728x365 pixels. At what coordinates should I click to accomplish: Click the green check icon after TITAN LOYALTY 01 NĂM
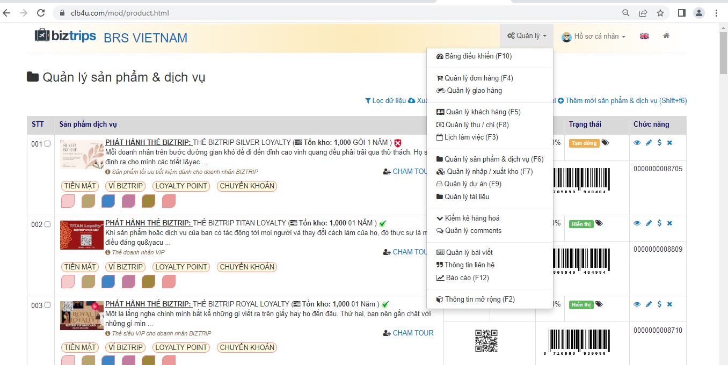click(x=383, y=223)
